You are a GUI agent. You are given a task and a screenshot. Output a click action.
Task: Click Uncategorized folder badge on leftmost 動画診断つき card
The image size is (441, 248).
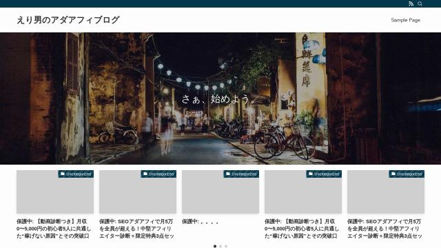[x=76, y=174]
